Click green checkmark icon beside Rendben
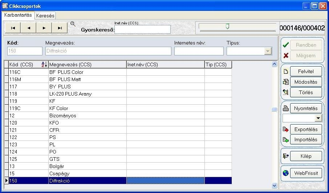329x193 pixels. (x=285, y=45)
